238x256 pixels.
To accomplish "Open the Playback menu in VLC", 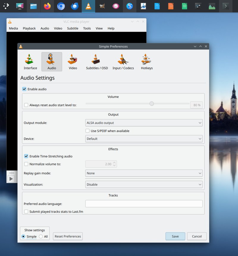I will [x=29, y=28].
